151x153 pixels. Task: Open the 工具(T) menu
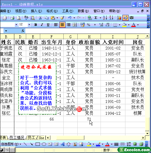(68, 11)
